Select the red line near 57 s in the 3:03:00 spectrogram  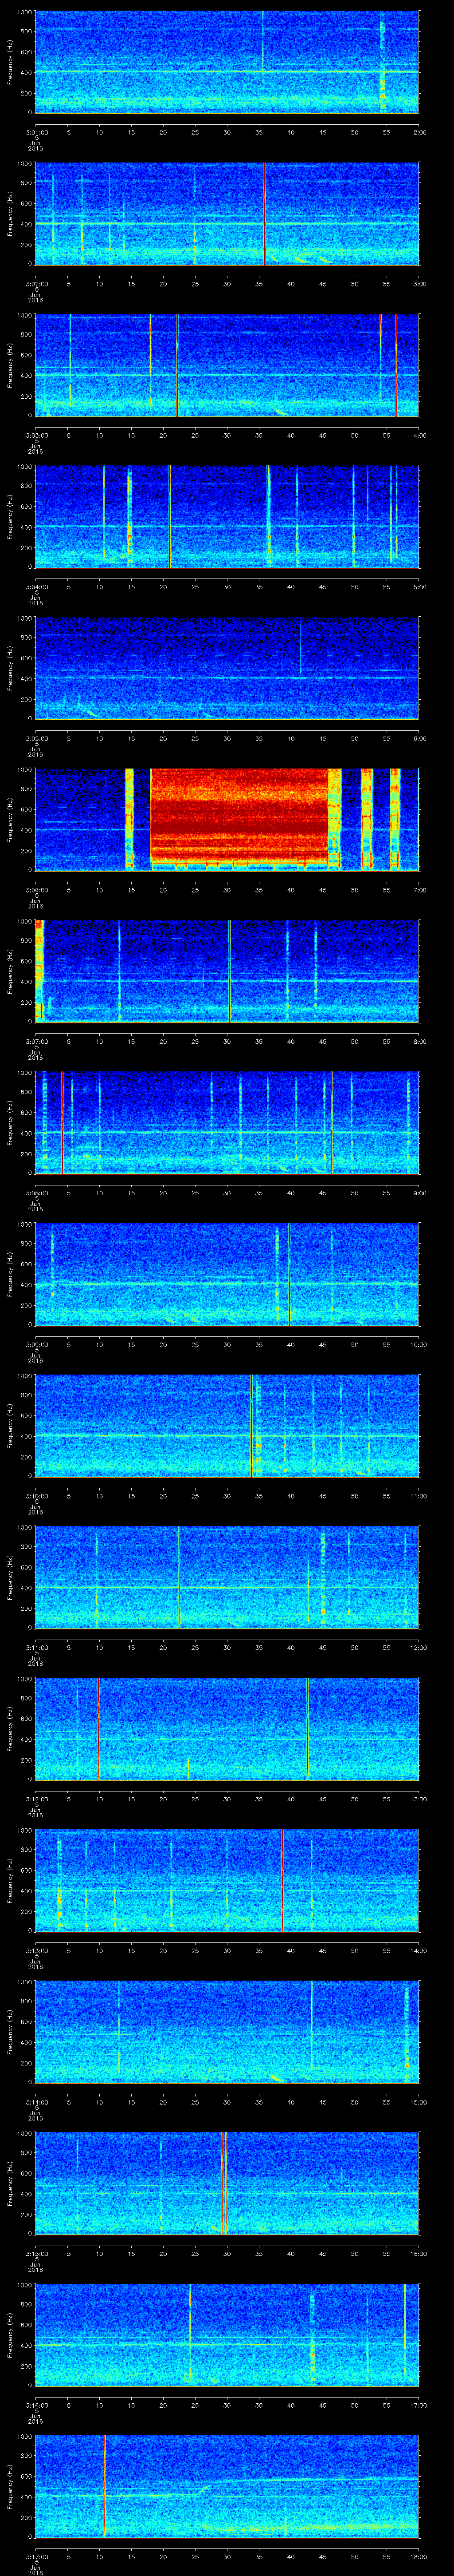click(x=396, y=365)
